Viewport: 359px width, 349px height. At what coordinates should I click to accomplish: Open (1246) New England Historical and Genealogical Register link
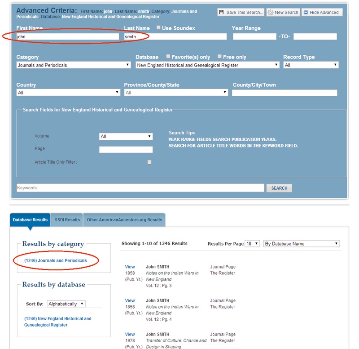tap(58, 322)
